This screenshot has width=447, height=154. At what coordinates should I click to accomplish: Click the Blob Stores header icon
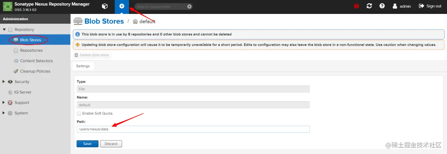[78, 21]
